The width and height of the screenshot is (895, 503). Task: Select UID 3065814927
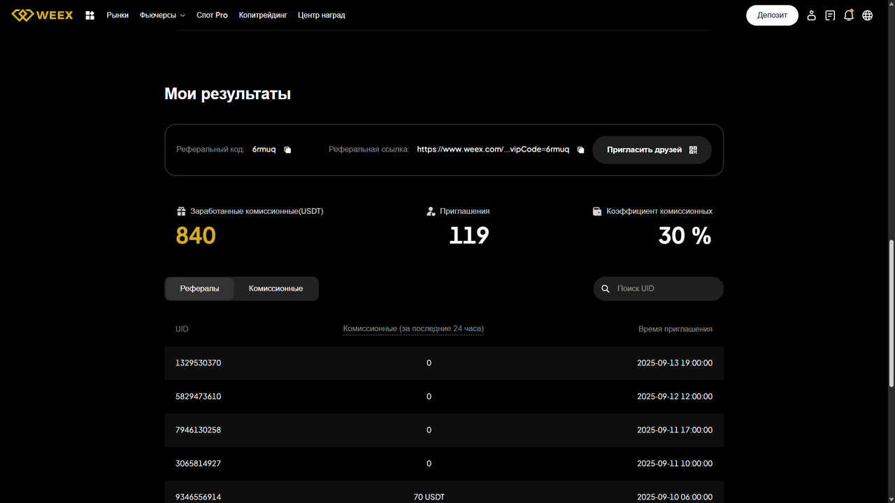[x=198, y=464]
